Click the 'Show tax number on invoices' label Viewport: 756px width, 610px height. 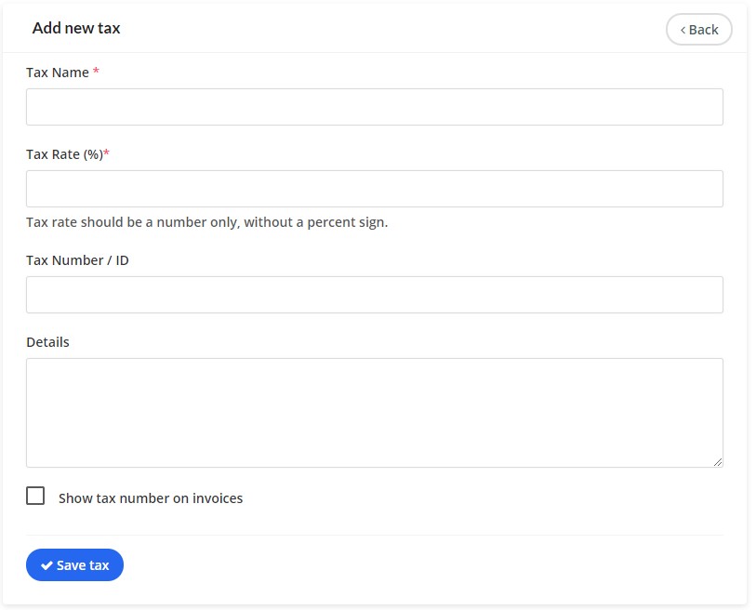pyautogui.click(x=151, y=498)
